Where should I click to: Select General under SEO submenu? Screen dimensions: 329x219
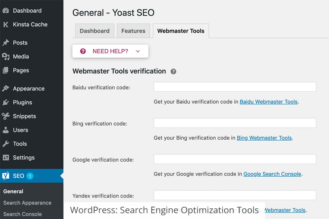[x=13, y=191]
